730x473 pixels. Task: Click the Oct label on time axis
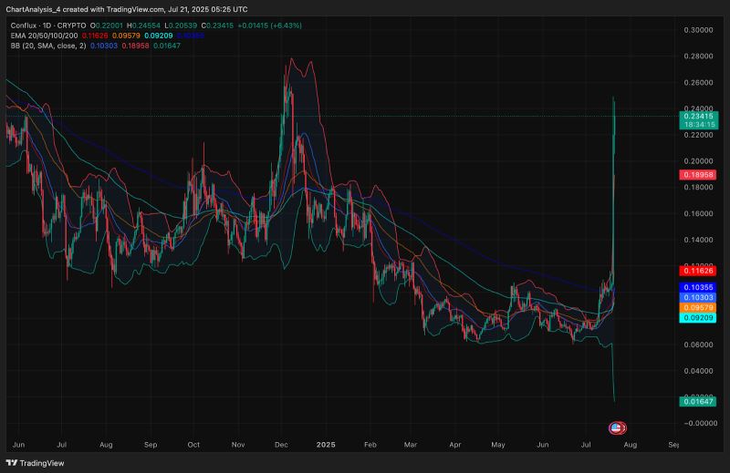[193, 444]
